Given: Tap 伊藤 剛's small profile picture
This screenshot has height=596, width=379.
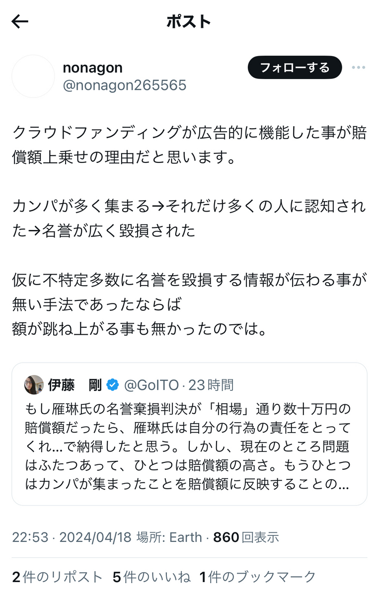Looking at the screenshot, I should (34, 385).
